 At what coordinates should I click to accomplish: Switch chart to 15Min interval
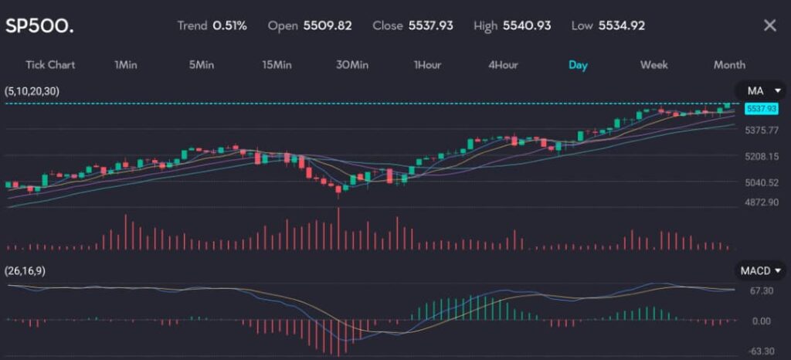pos(277,65)
